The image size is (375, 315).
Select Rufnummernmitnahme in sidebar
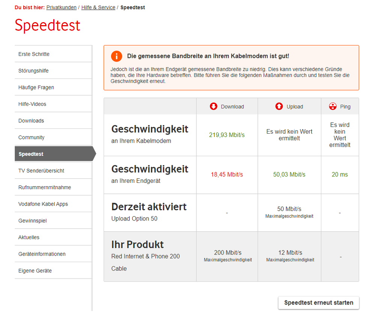click(45, 187)
